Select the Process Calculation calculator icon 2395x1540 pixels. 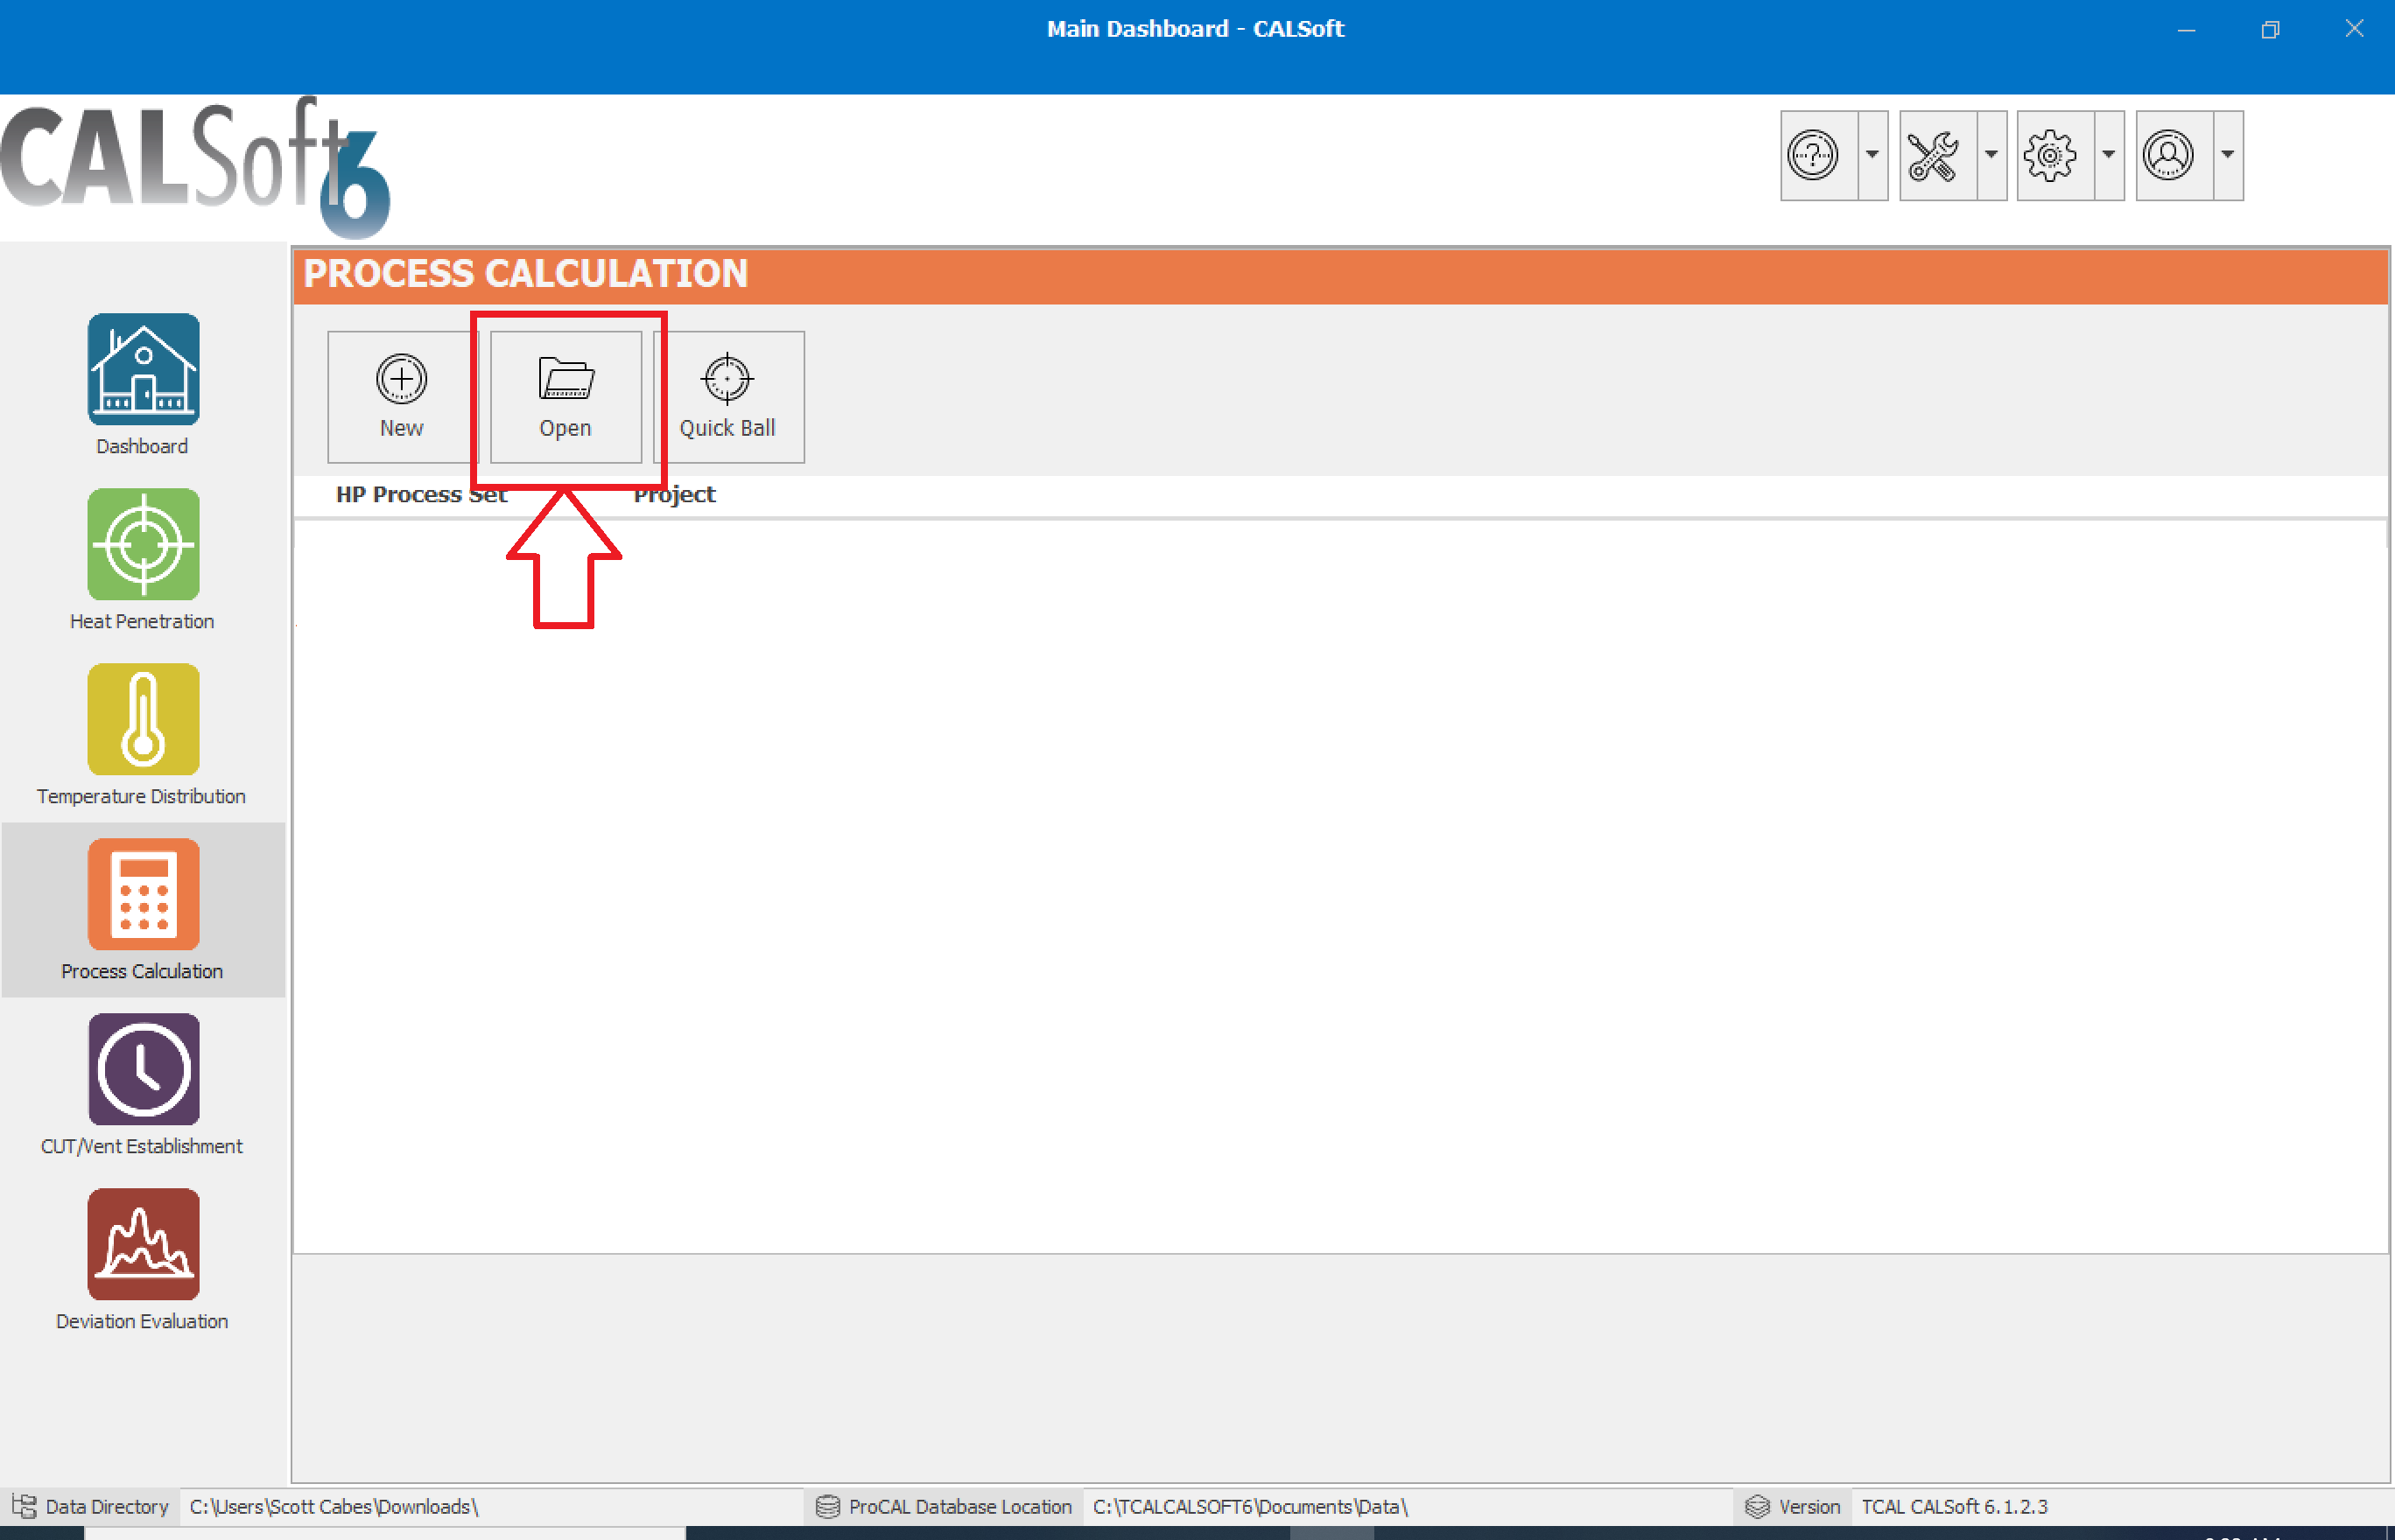pos(143,893)
